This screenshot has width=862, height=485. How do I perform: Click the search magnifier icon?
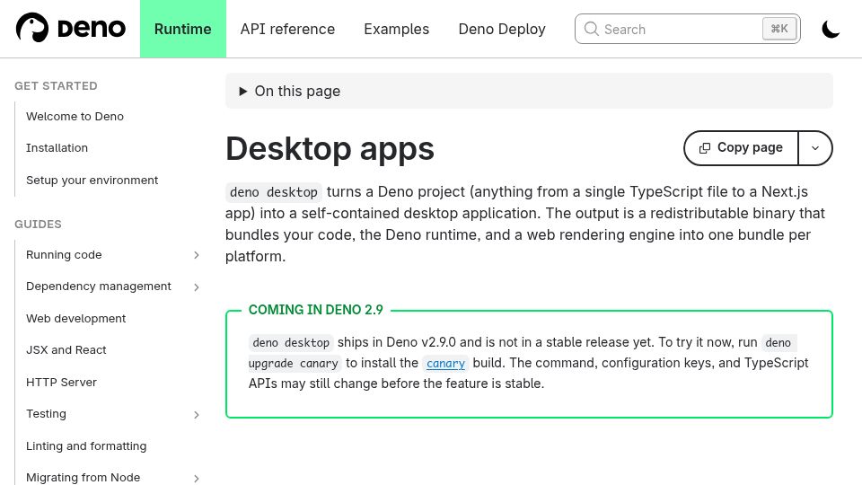pyautogui.click(x=591, y=29)
